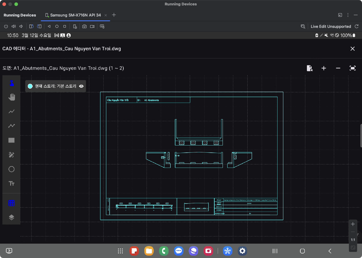The height and width of the screenshot is (258, 362).
Task: Close the Samsung SM-X716N device tab
Action: click(x=106, y=15)
